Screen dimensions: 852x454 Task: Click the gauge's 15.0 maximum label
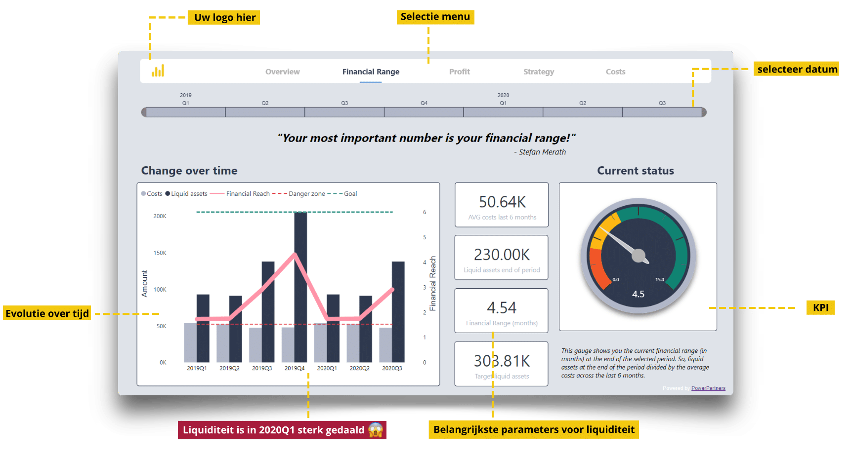click(660, 280)
